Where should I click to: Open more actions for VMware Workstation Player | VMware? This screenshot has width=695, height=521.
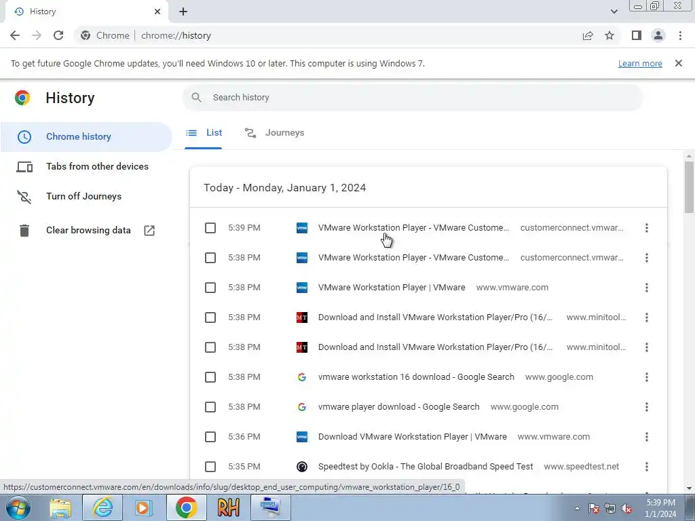click(x=646, y=288)
